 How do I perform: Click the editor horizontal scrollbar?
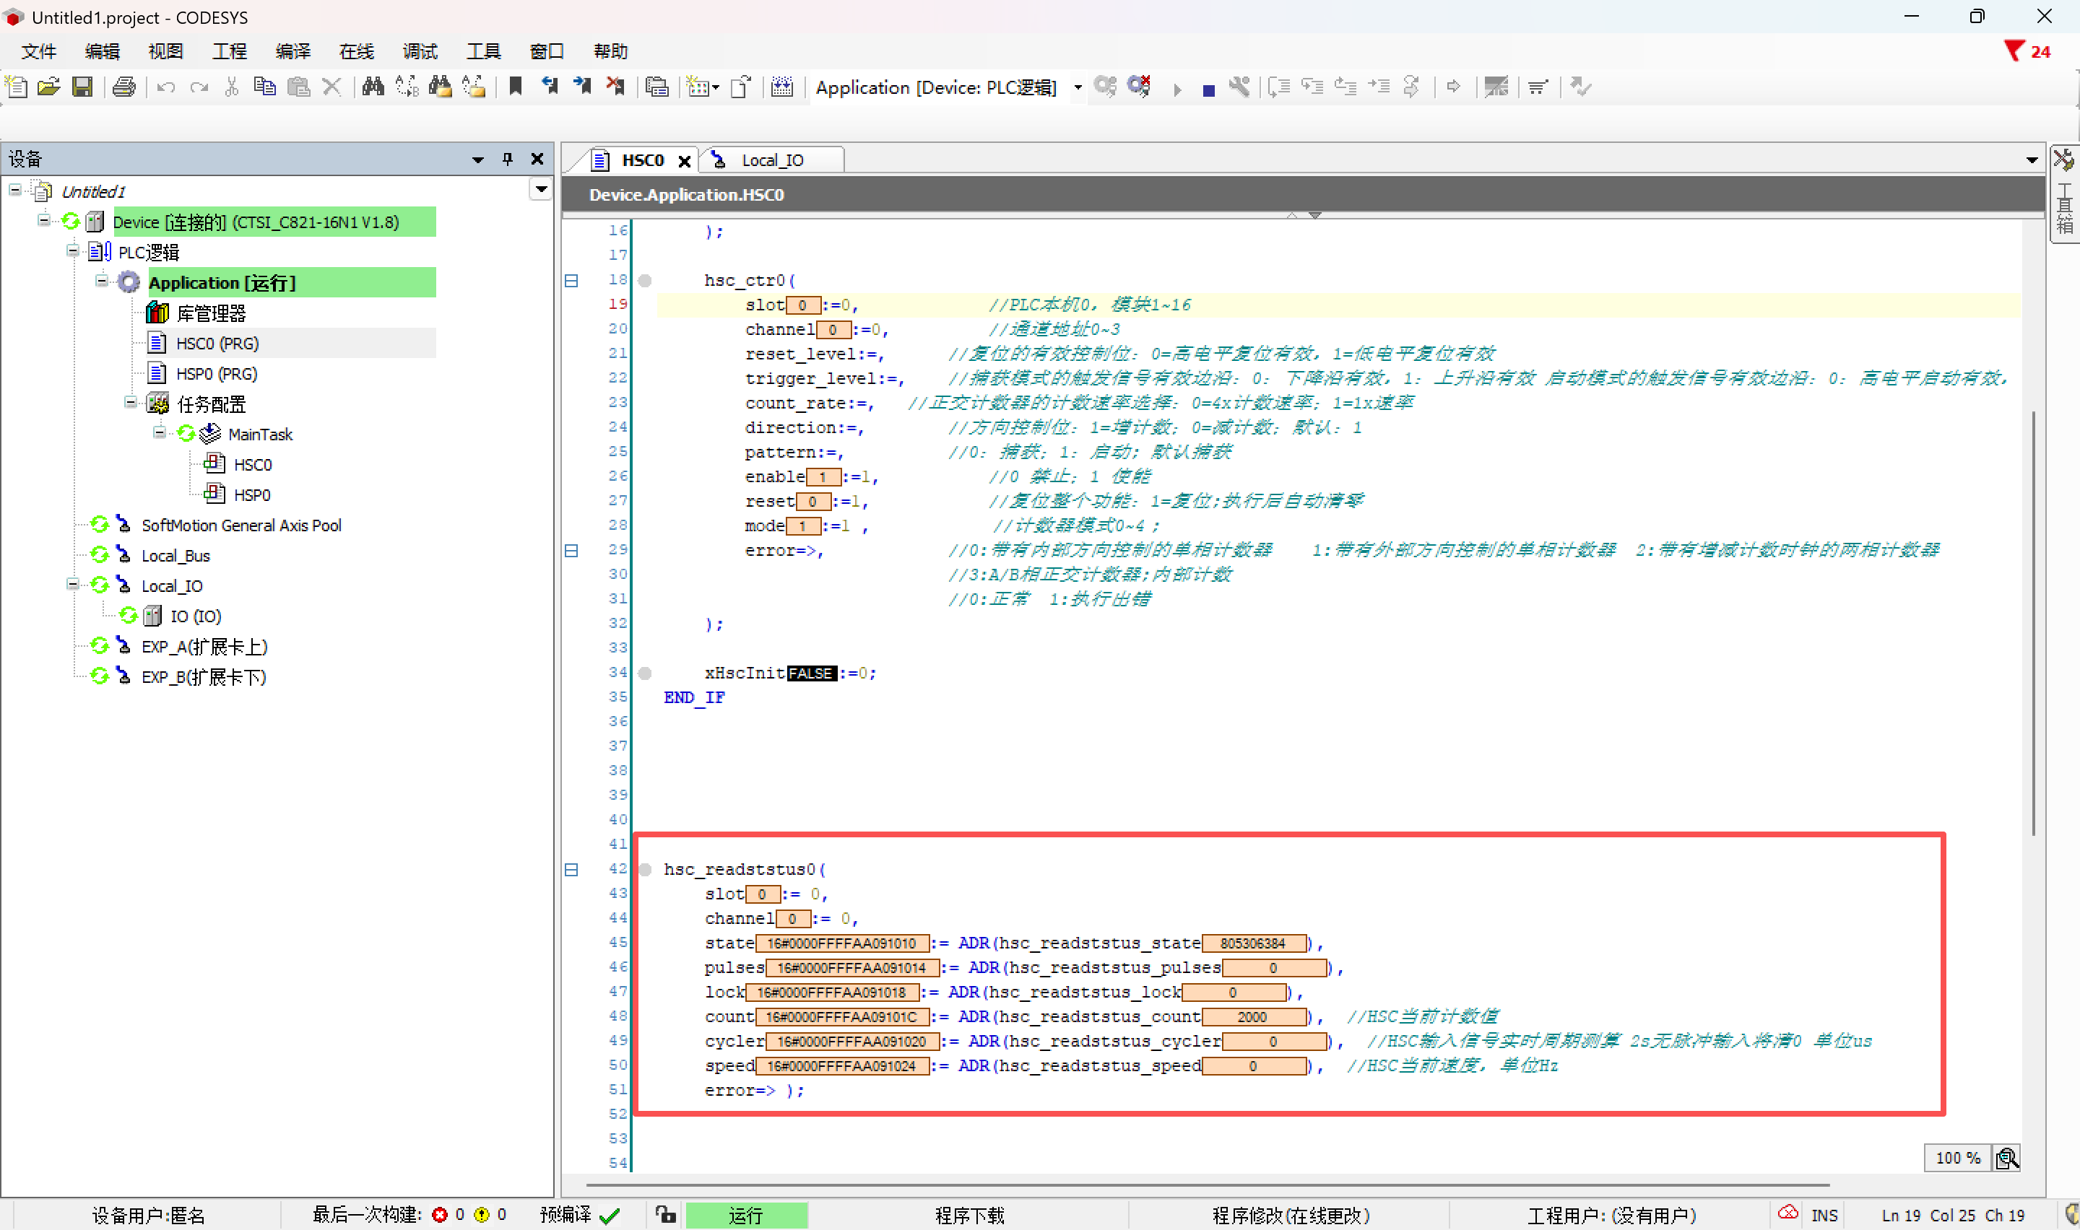tap(1207, 1185)
